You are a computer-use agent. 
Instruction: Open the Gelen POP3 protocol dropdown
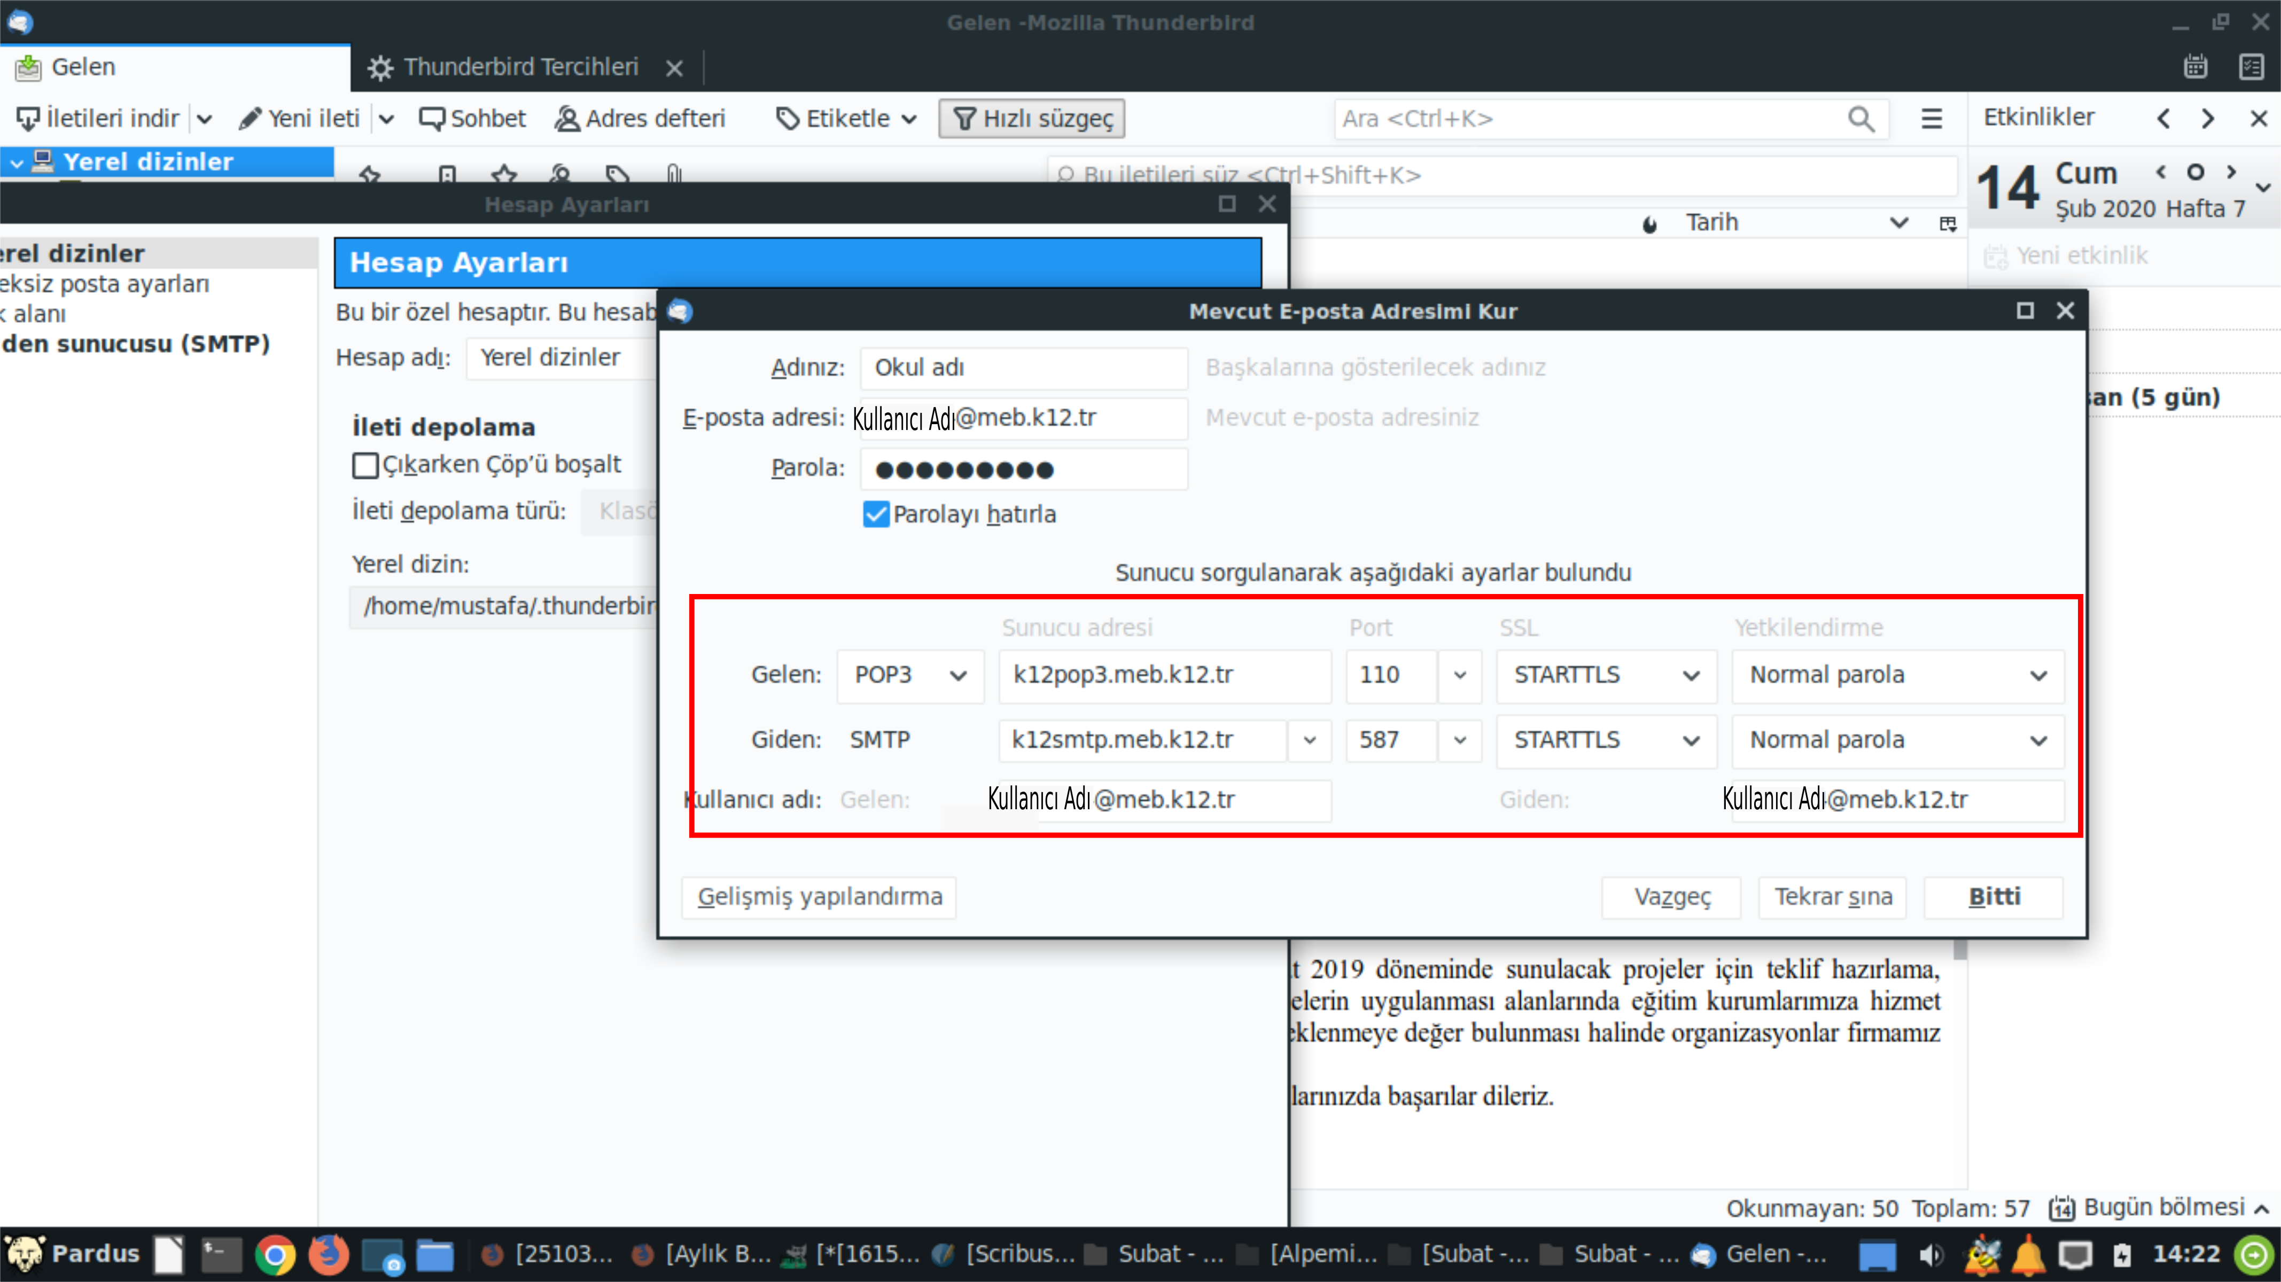(x=909, y=675)
